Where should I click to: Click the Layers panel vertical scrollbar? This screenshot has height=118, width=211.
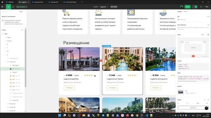pos(25,58)
